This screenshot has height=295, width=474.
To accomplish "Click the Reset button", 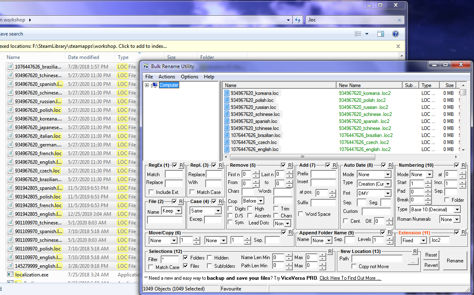I will (x=431, y=255).
